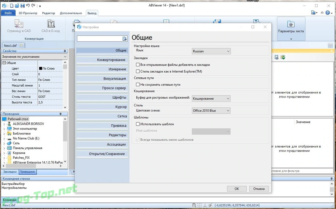Check 'Использовать шаблон' checkbox
Viewport: 336px width, 209px height.
click(x=137, y=124)
